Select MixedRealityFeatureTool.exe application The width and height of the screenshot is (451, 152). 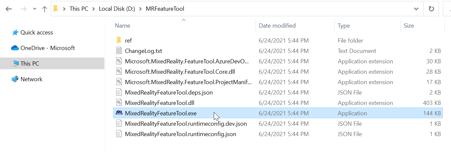point(161,113)
